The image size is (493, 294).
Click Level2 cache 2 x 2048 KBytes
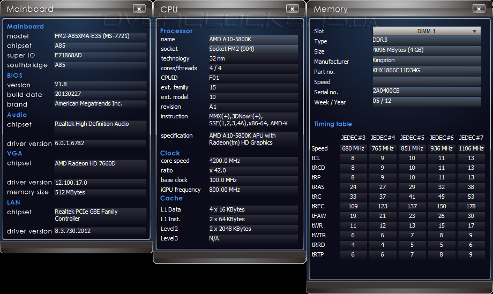253,229
